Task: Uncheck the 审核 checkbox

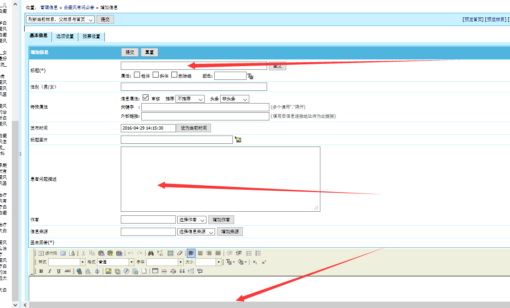Action: 145,98
